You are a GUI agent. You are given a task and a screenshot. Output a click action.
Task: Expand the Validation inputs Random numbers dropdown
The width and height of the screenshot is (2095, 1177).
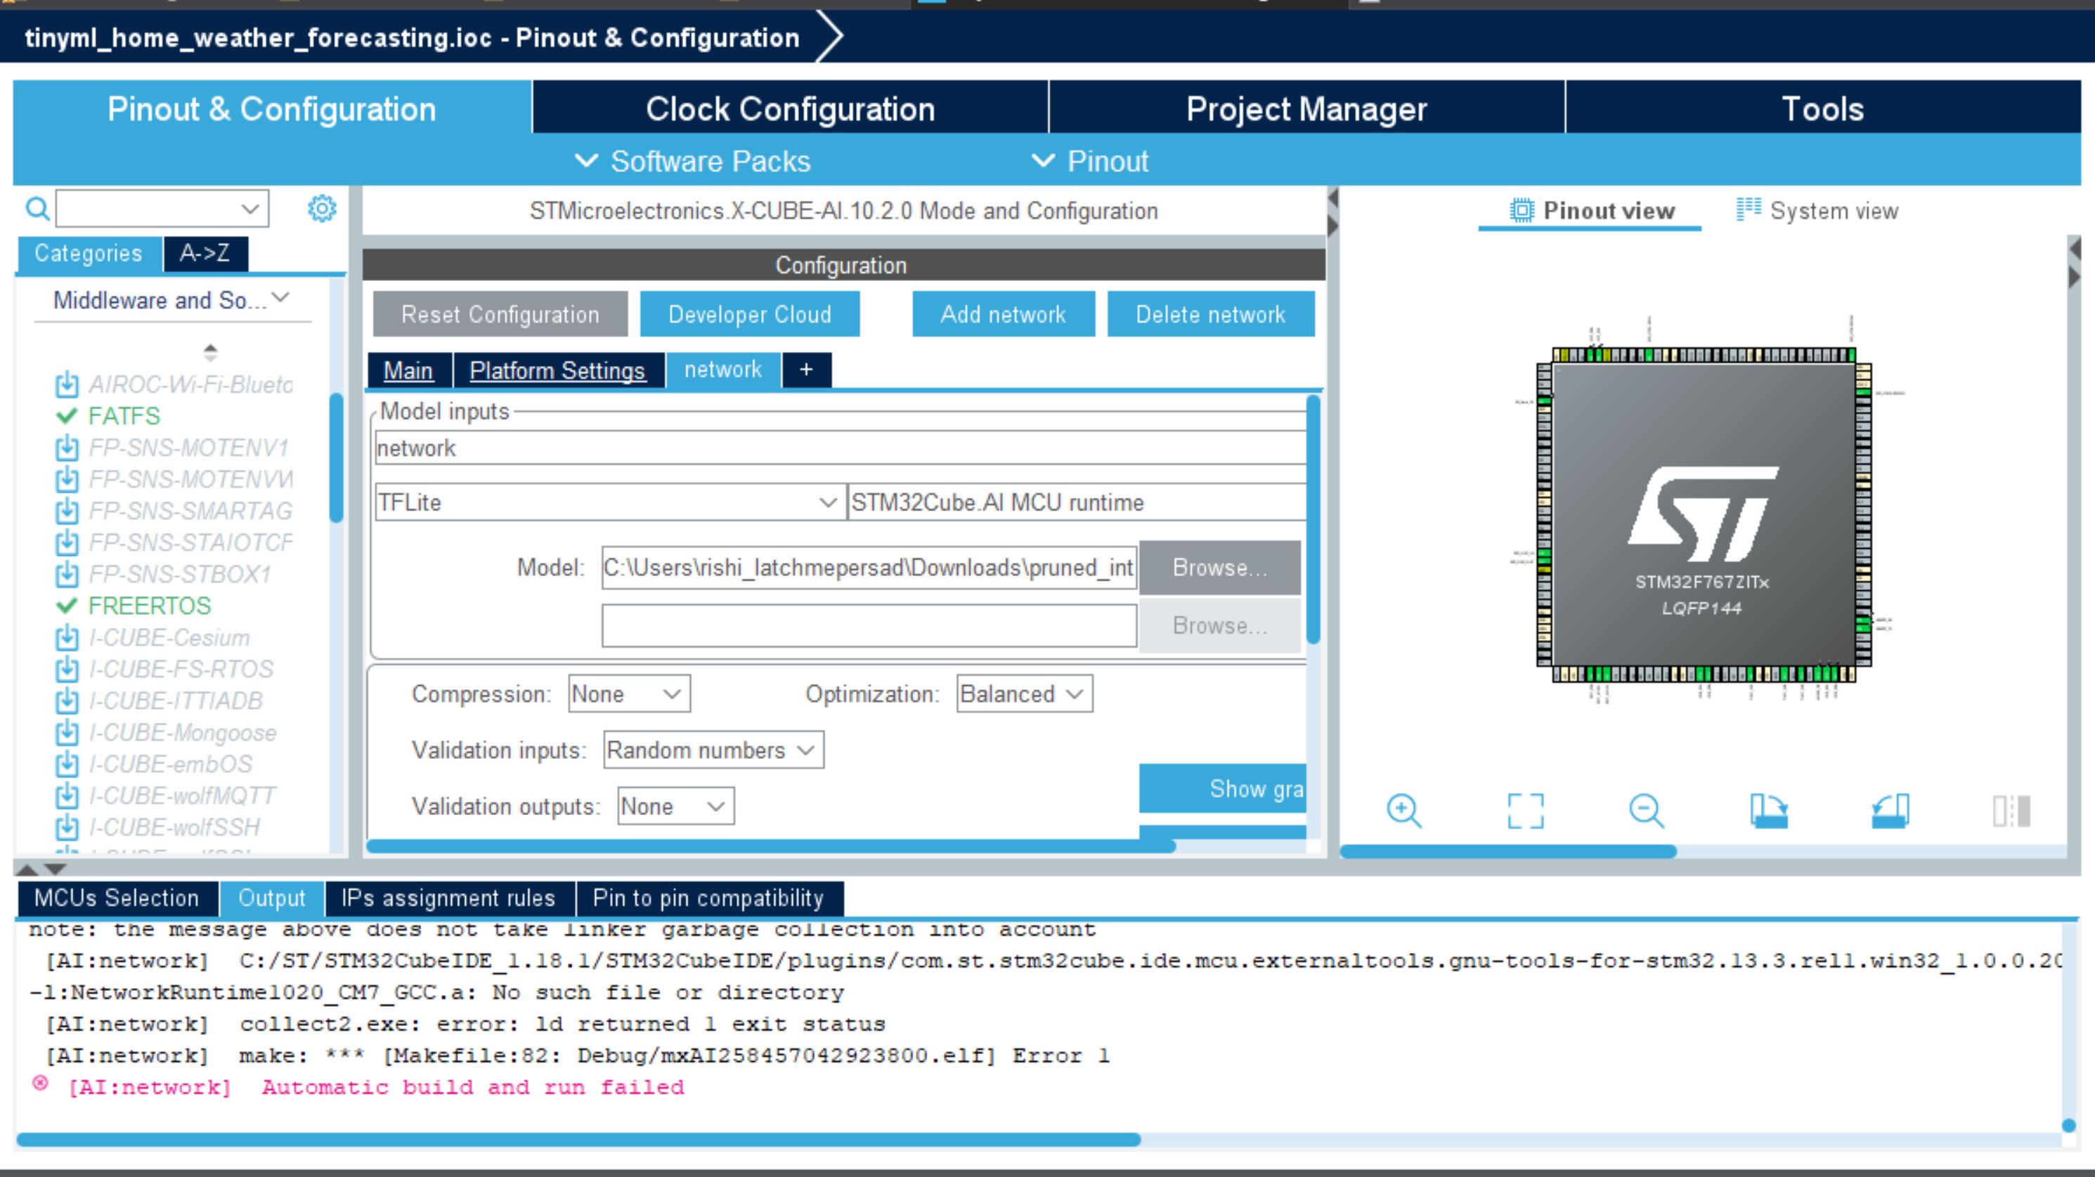[713, 750]
